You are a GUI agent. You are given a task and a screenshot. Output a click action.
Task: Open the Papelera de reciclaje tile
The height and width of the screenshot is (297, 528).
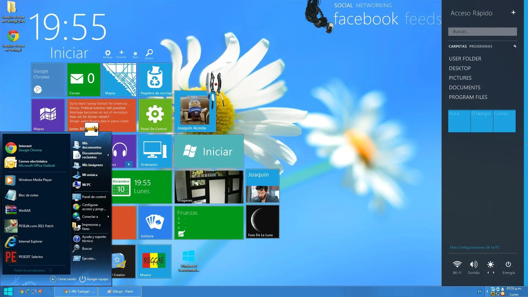[x=155, y=79]
